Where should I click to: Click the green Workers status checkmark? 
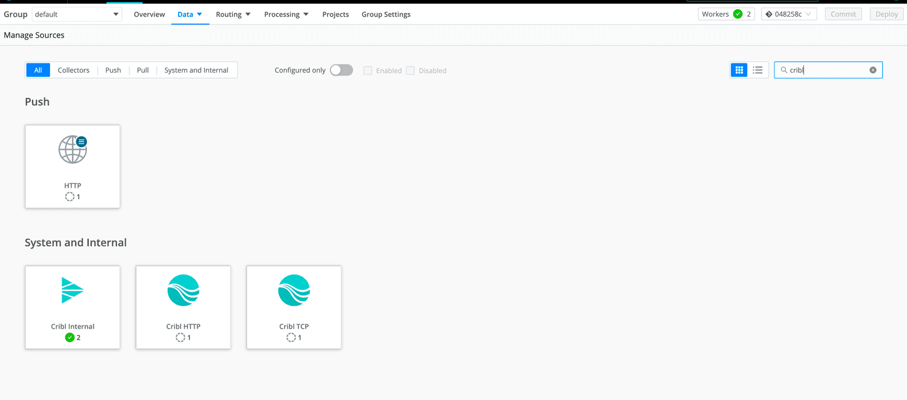tap(738, 14)
